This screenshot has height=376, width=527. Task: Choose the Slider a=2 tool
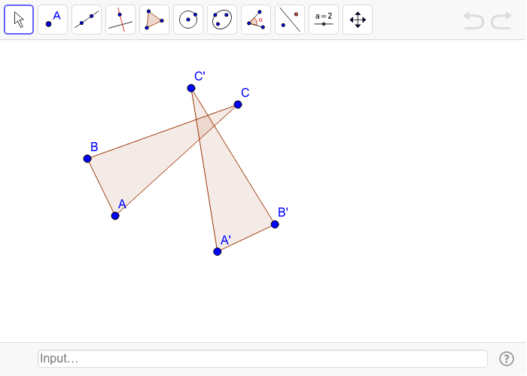(x=324, y=20)
